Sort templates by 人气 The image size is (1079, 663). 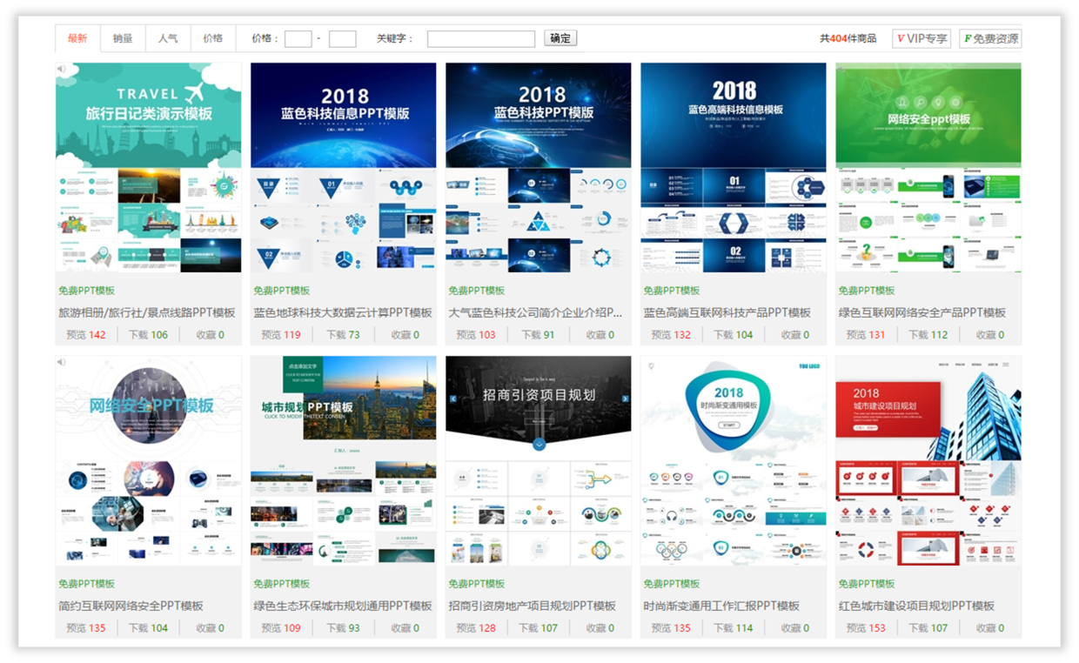pos(168,38)
